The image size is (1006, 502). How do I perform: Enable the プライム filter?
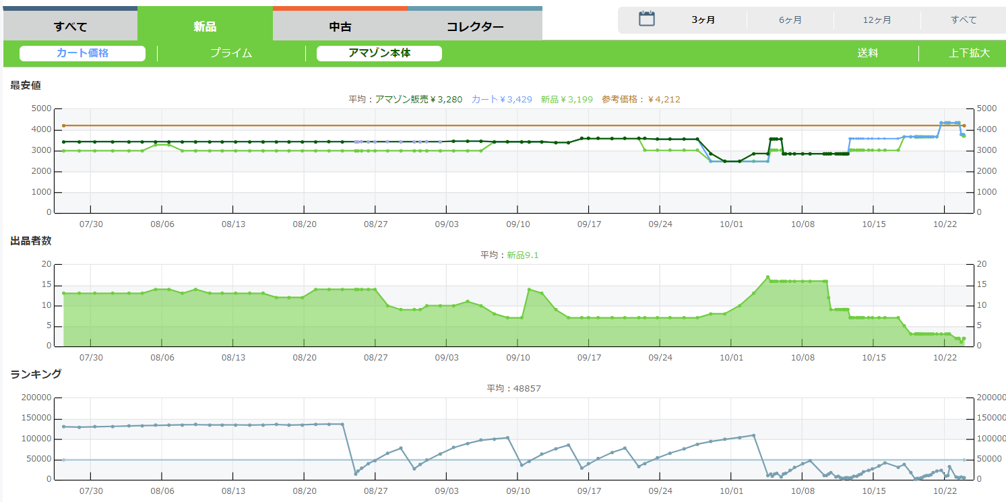click(231, 53)
